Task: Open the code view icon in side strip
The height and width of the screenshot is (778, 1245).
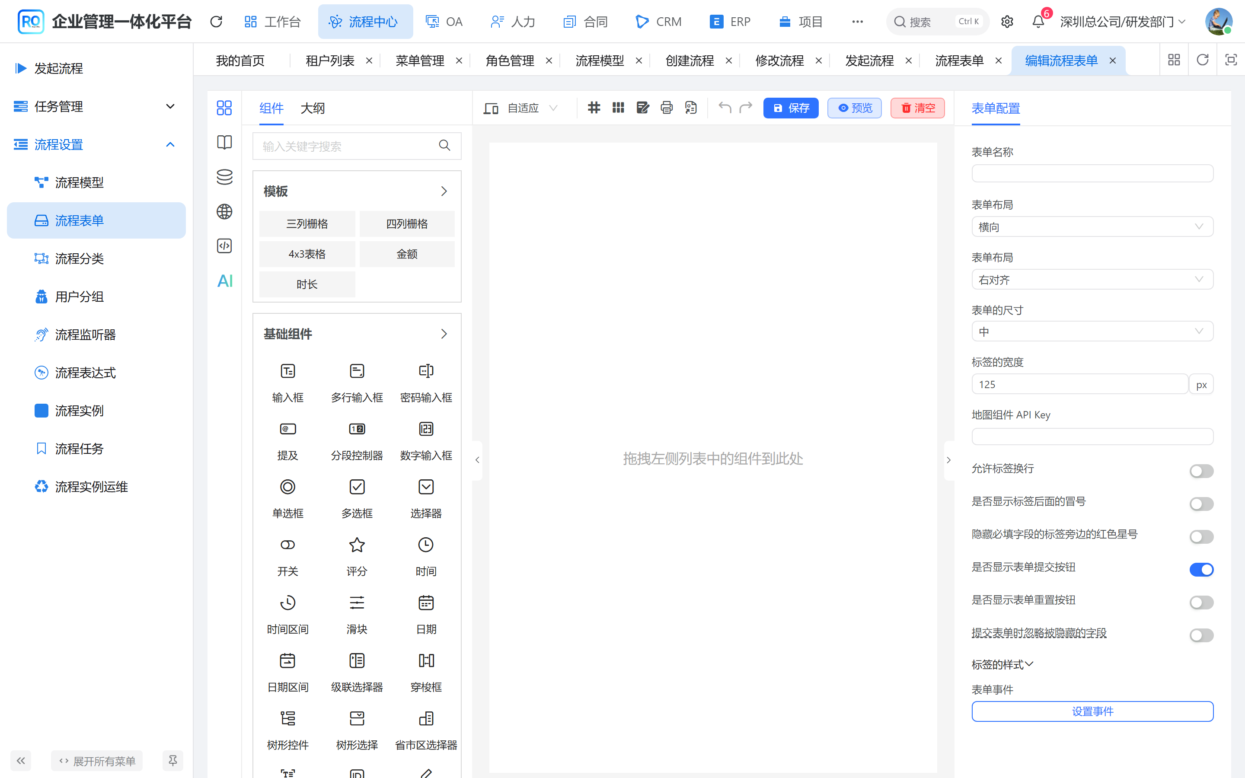Action: (x=225, y=246)
